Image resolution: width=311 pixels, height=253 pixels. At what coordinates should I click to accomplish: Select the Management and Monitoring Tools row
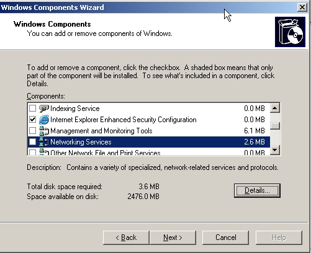point(148,131)
